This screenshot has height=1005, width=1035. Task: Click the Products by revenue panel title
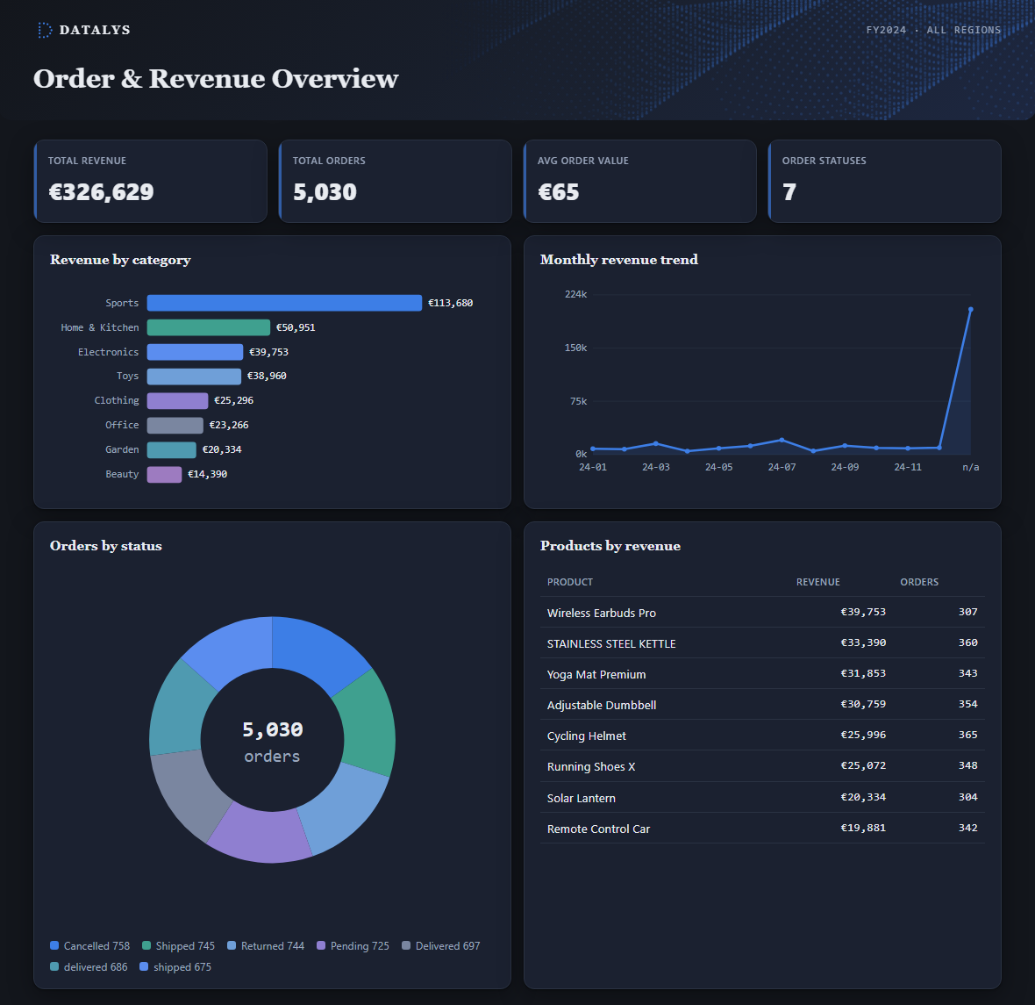(x=610, y=546)
